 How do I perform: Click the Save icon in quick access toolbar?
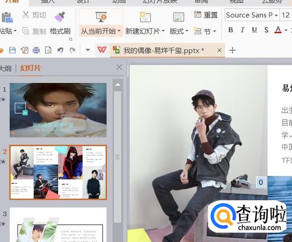(13, 50)
